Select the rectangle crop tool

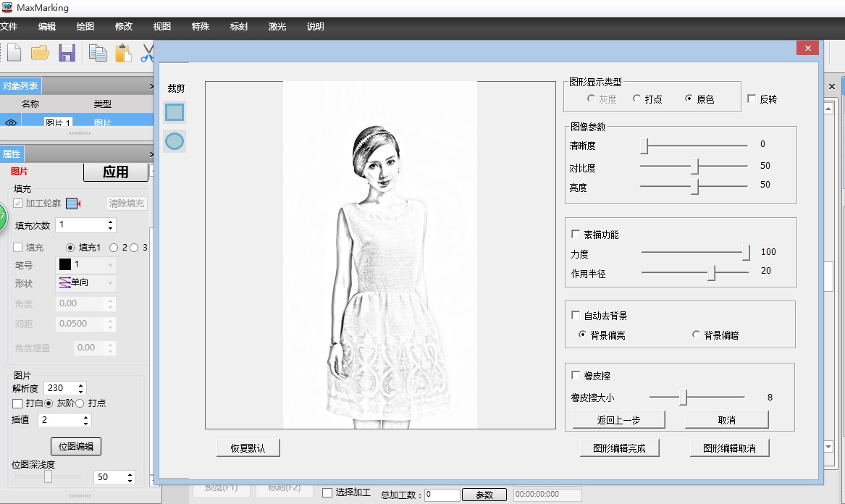pos(175,112)
